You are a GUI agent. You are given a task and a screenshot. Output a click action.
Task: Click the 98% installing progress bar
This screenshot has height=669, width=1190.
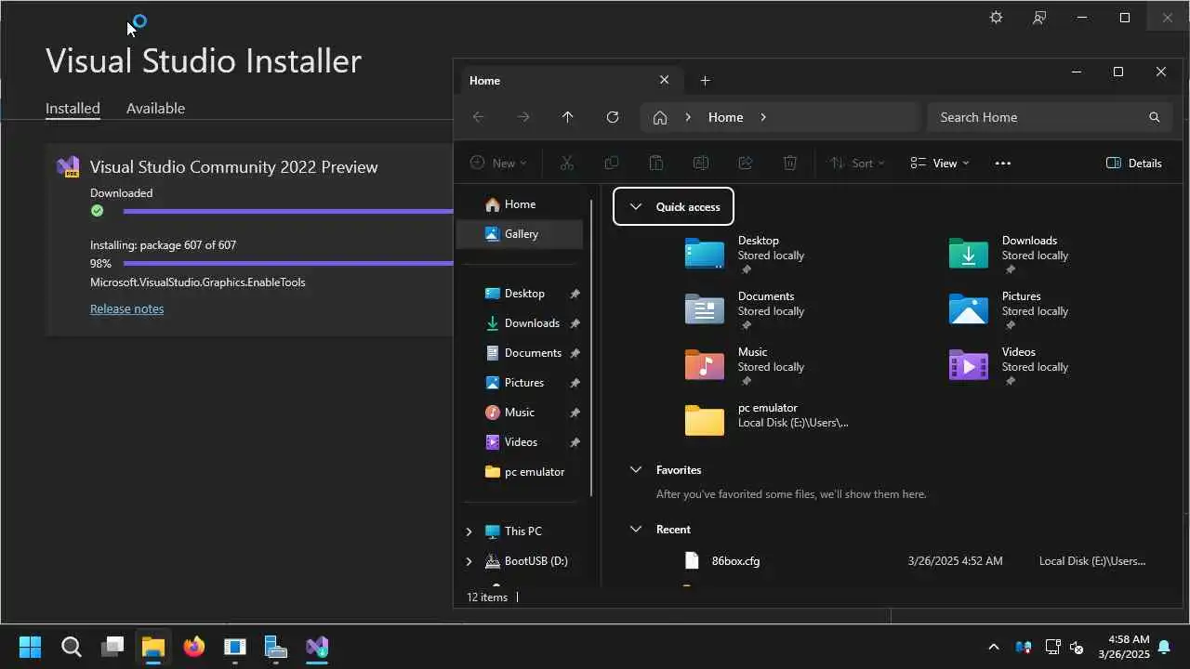tap(288, 264)
